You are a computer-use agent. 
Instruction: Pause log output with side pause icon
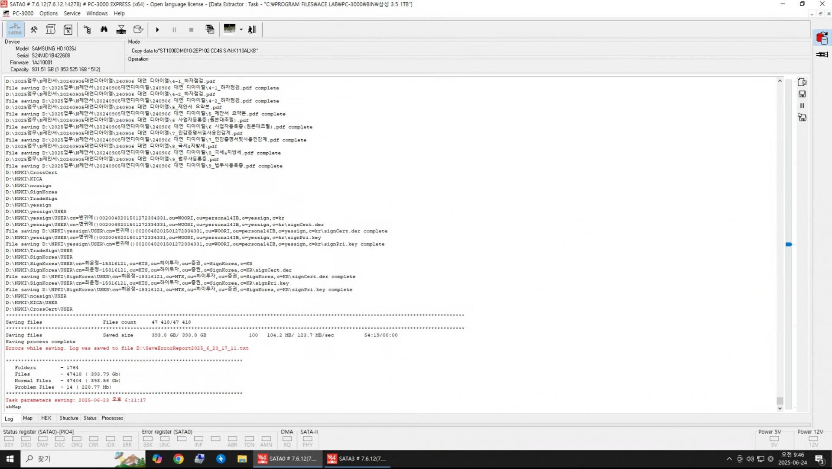(802, 106)
